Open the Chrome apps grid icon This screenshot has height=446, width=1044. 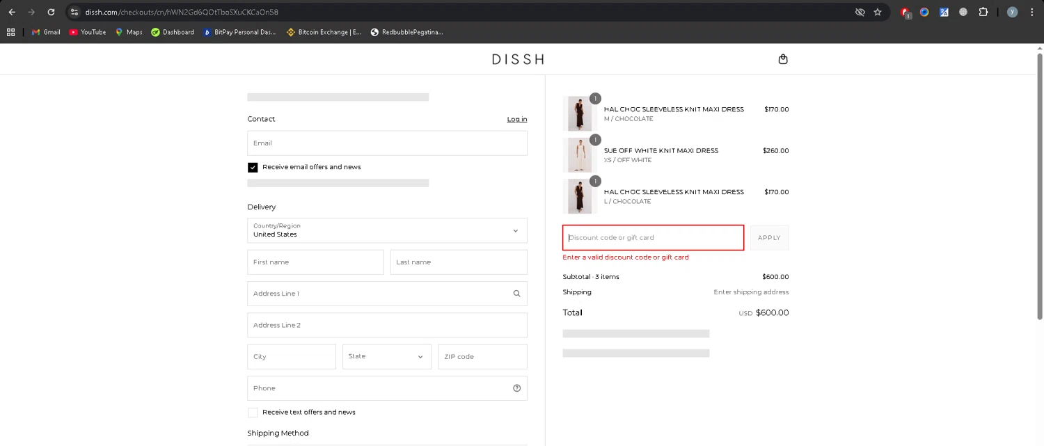tap(10, 32)
